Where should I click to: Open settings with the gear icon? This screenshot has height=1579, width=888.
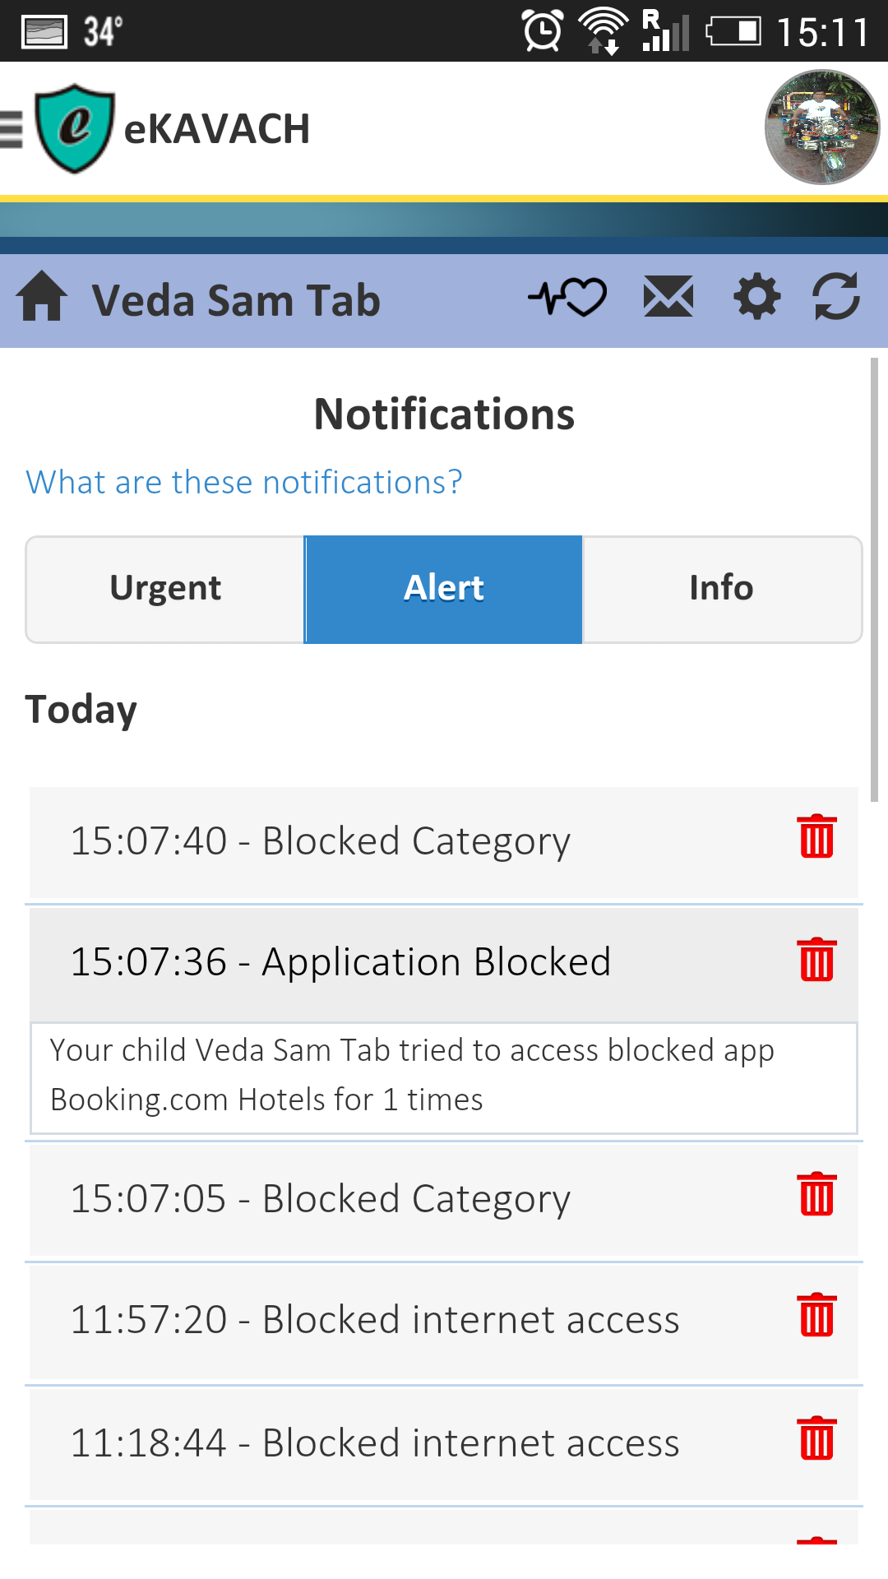click(x=756, y=298)
